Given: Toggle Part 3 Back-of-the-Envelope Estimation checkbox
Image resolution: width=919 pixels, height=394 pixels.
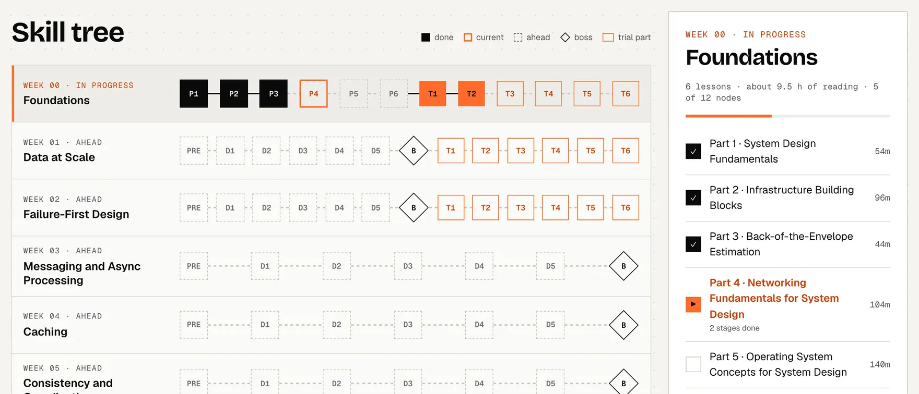Looking at the screenshot, I should pyautogui.click(x=693, y=244).
